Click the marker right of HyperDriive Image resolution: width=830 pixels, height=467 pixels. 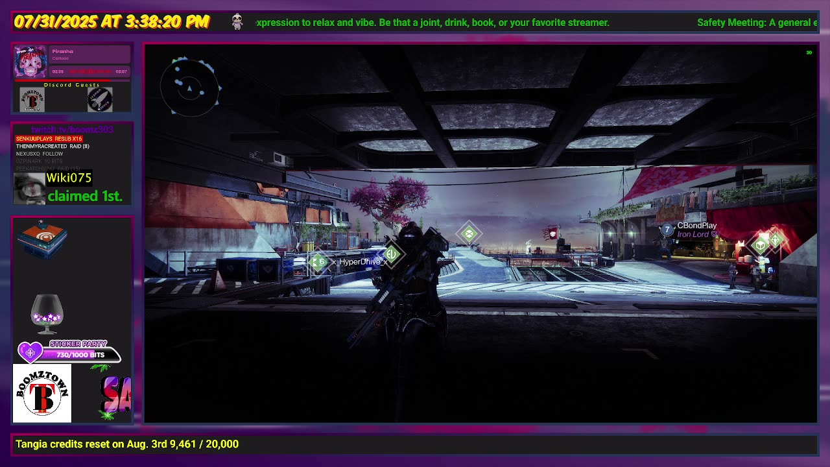tap(391, 254)
